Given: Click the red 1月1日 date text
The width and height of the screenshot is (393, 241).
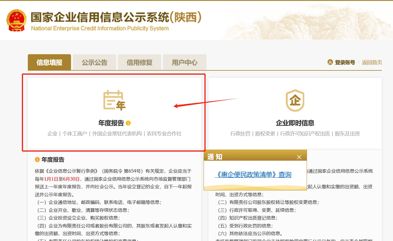Looking at the screenshot, I should coord(51,179).
